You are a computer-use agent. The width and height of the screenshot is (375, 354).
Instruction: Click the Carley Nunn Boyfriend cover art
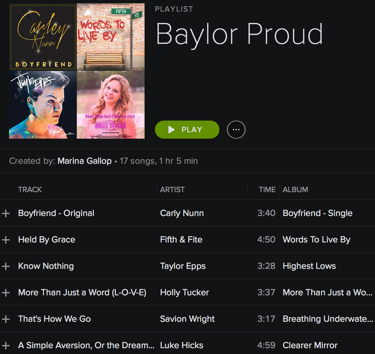coord(42,37)
